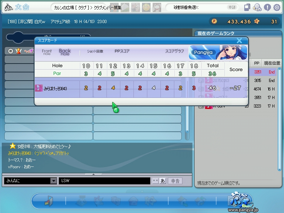Click the white-hooded character emoticon icon
Viewport: 284px width, 213px height.
(x=157, y=7)
